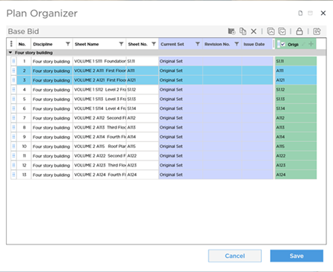Open the Revision No. column filter
Image resolution: width=333 pixels, height=272 pixels.
click(237, 44)
